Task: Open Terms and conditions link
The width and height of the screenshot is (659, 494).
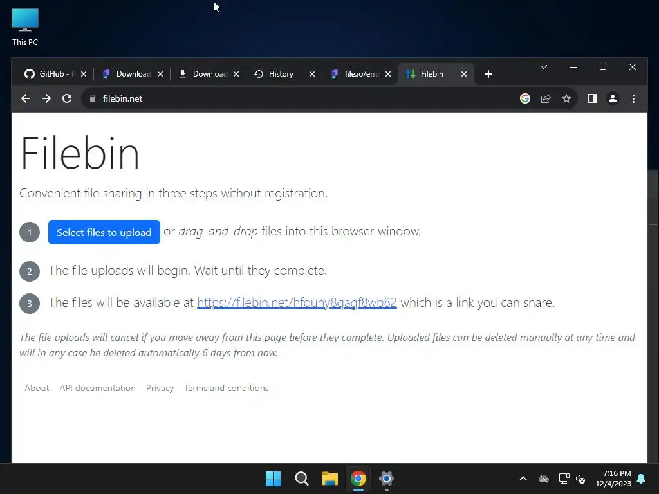Action: pos(226,388)
